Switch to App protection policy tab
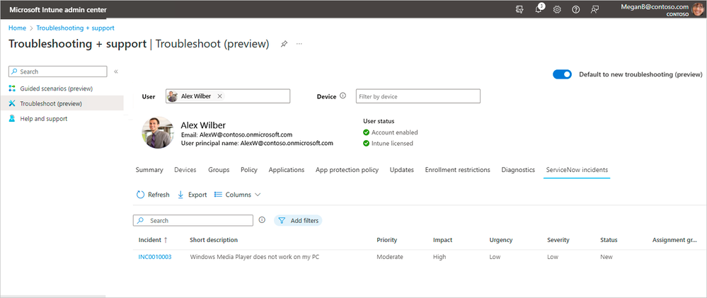 pos(347,170)
